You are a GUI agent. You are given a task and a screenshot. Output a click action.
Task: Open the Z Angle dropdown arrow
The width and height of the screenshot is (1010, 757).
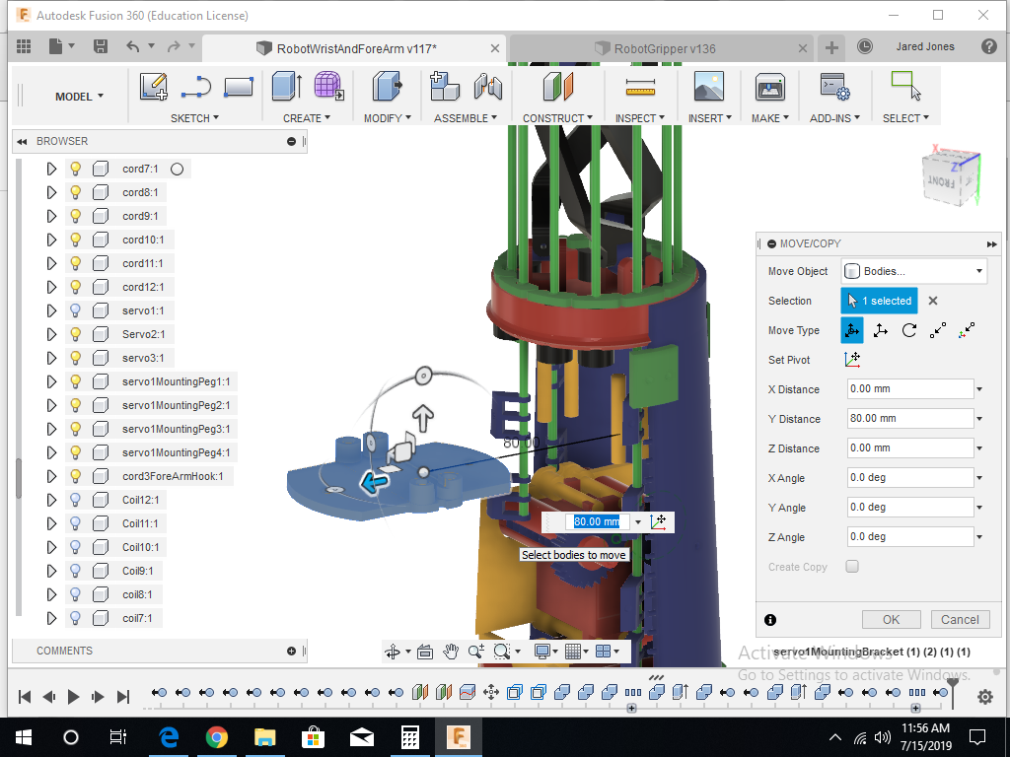[x=979, y=537]
